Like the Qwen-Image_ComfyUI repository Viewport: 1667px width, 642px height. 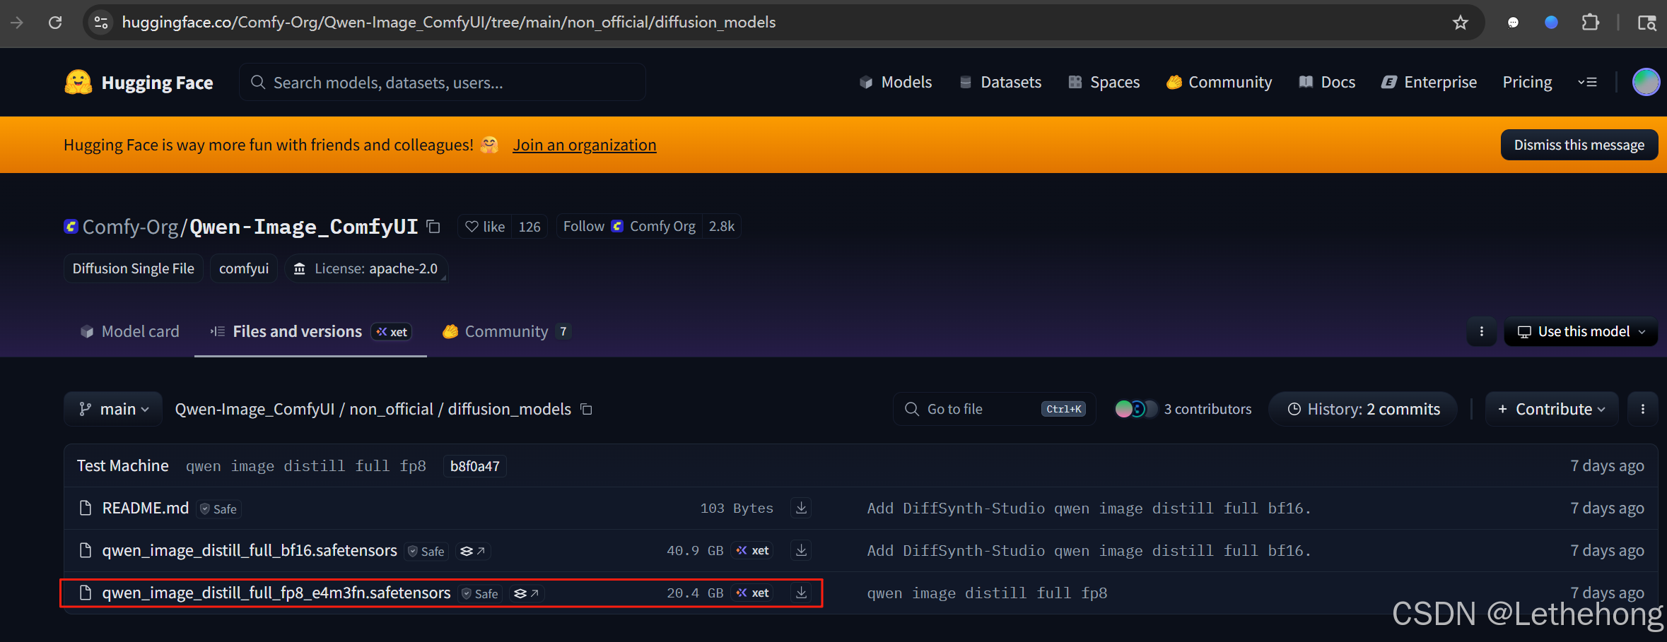tap(485, 227)
